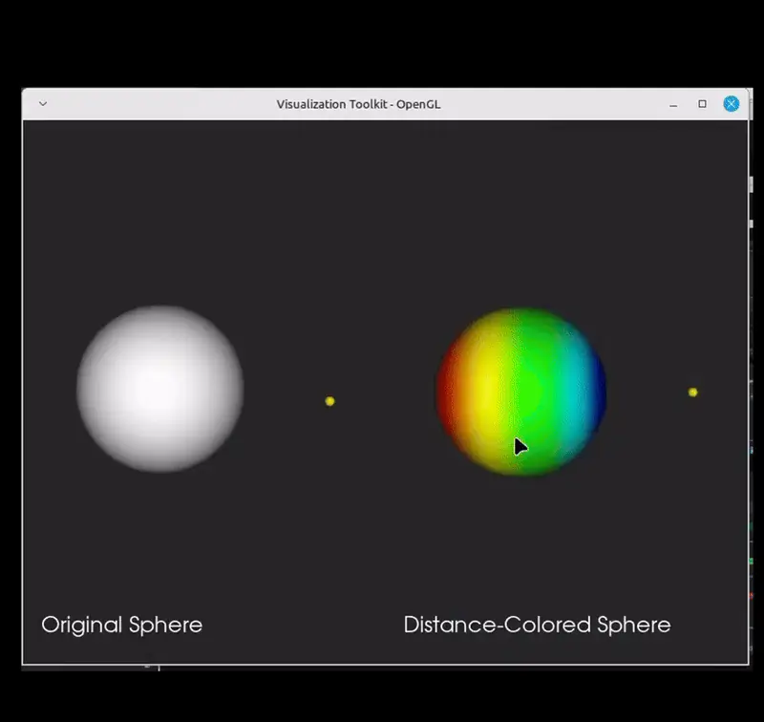Image resolution: width=764 pixels, height=722 pixels.
Task: Select the yellow point right of colored sphere
Action: [x=693, y=393]
